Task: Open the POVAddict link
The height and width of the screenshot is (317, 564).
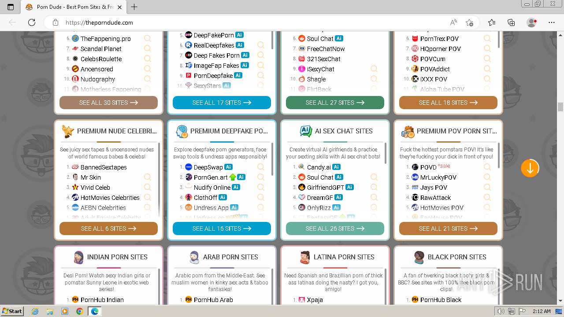Action: pos(436,69)
